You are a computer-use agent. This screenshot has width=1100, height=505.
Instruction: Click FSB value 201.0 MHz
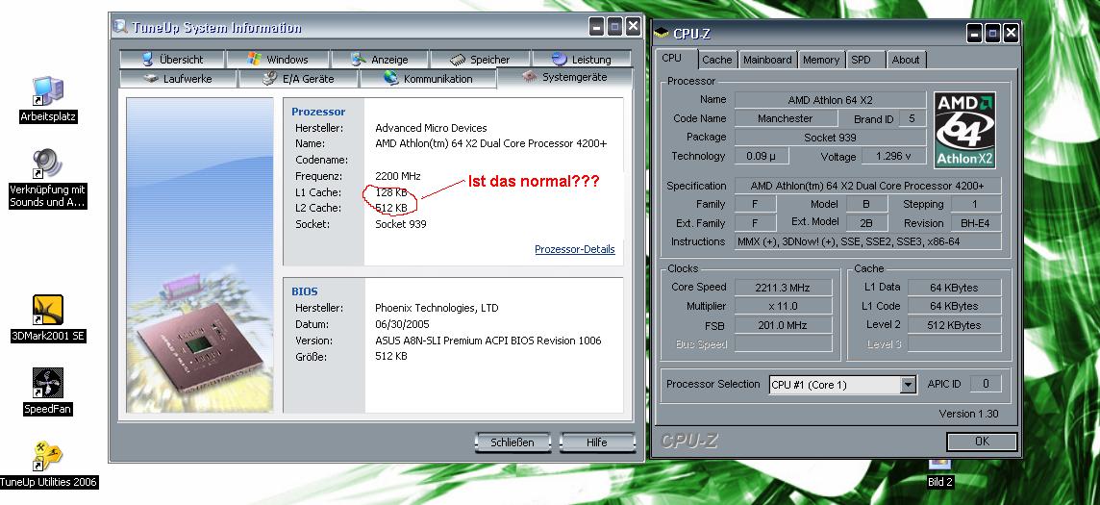click(783, 325)
